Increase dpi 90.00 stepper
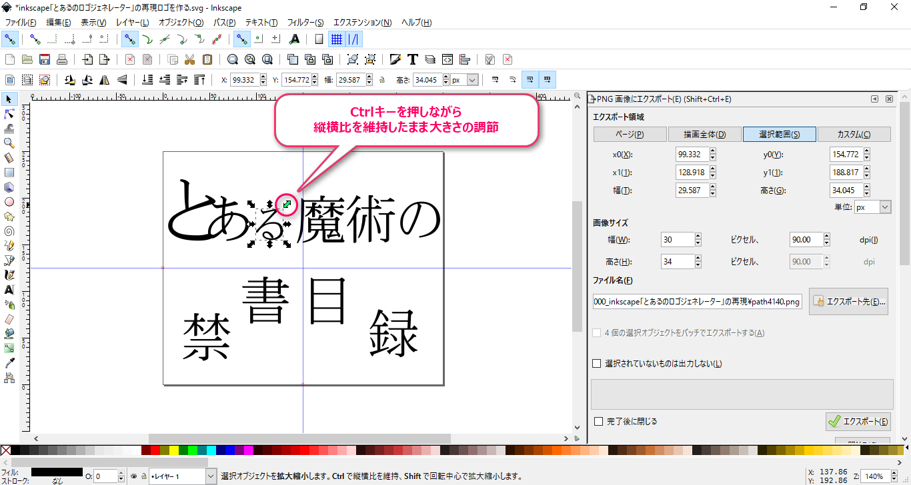Viewport: 911px width, 485px height. [827, 237]
